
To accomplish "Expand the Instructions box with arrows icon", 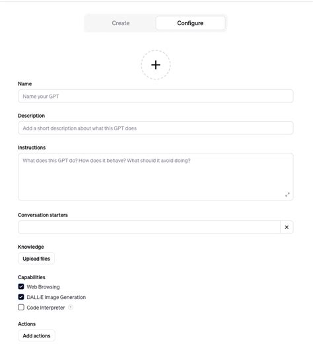I will point(287,195).
